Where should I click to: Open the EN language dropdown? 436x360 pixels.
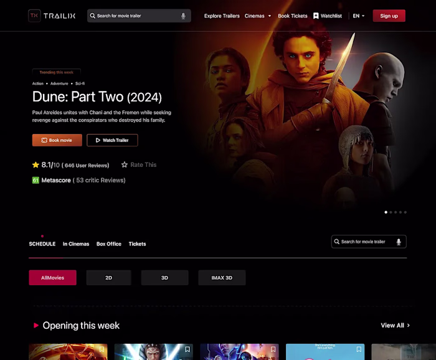358,16
